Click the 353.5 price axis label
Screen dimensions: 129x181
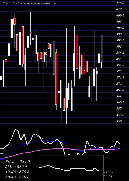120,115
